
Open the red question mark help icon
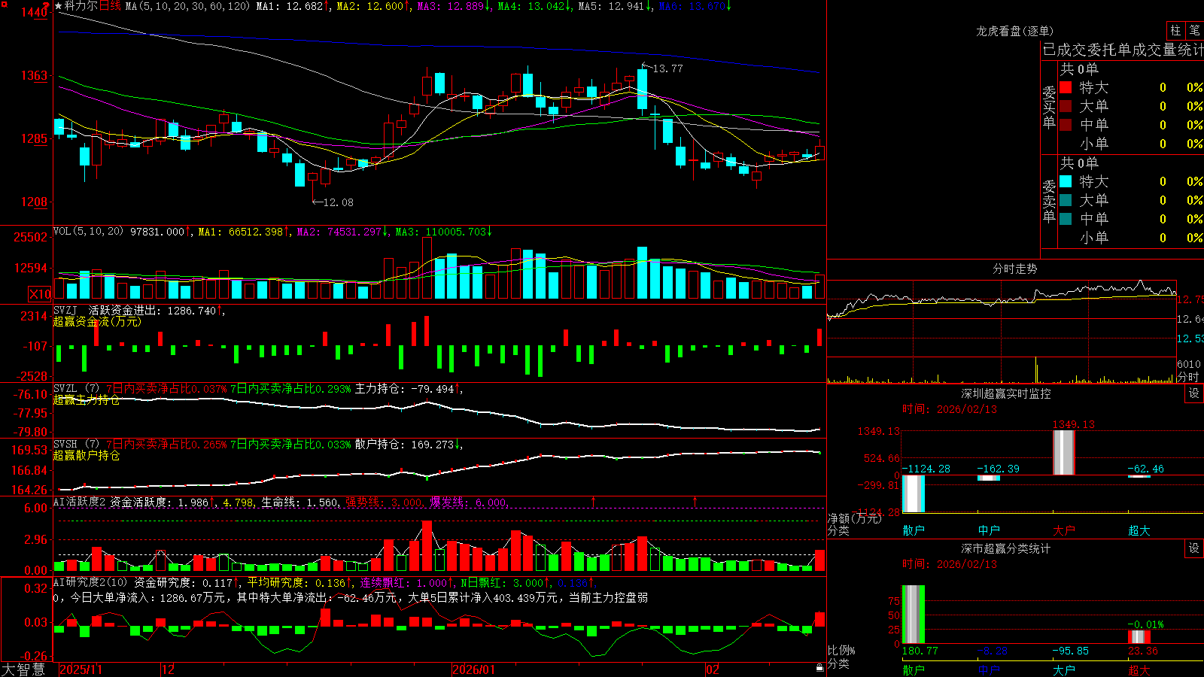click(46, 5)
